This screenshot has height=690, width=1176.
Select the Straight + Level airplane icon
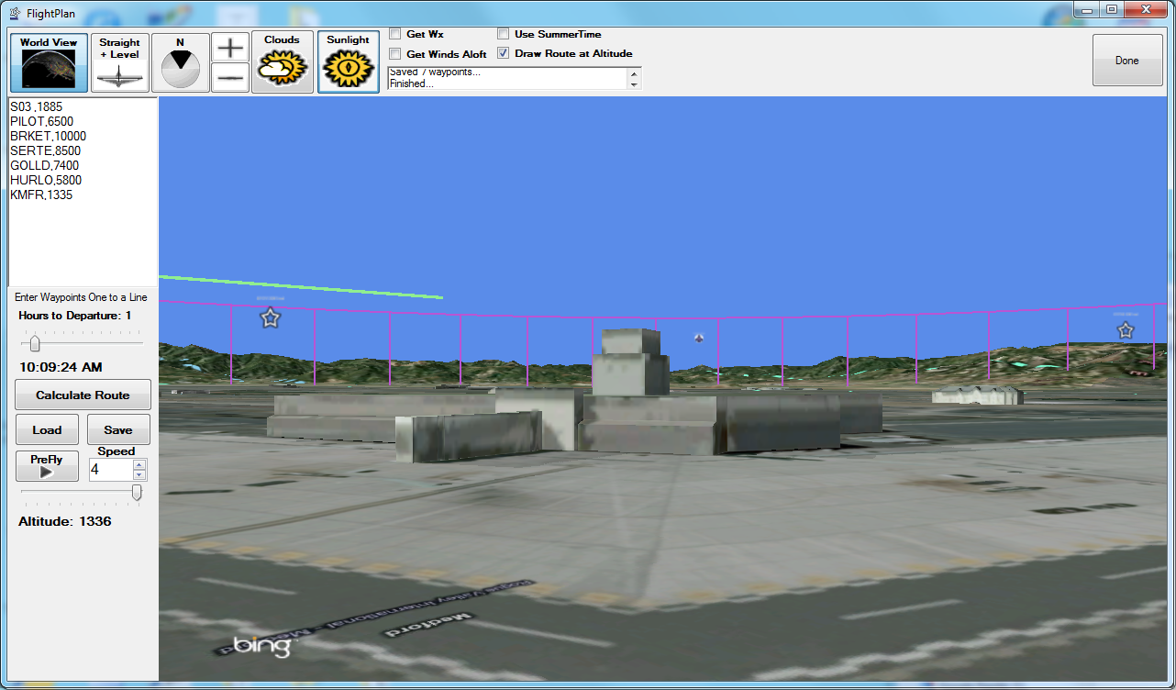(x=120, y=62)
